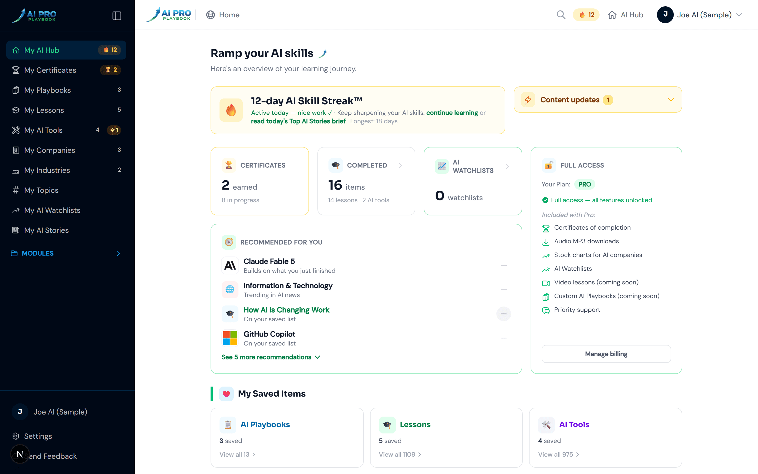This screenshot has width=758, height=474.
Task: Click the graduation cap icon on Completed card
Action: click(336, 165)
